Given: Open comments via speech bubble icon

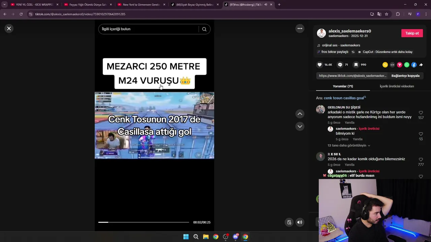Looking at the screenshot, I should pyautogui.click(x=340, y=65).
